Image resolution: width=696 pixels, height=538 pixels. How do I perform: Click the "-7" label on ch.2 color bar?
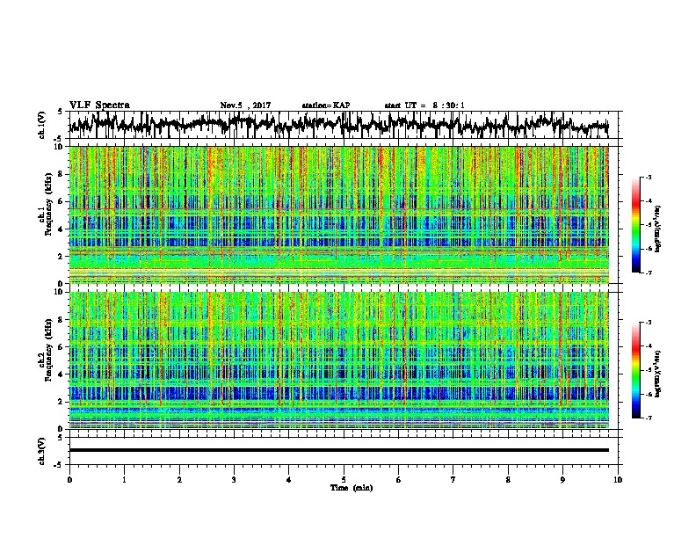click(649, 418)
